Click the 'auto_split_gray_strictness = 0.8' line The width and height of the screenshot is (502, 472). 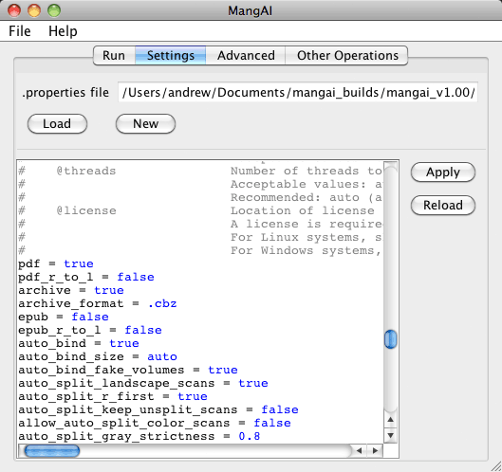click(x=139, y=437)
